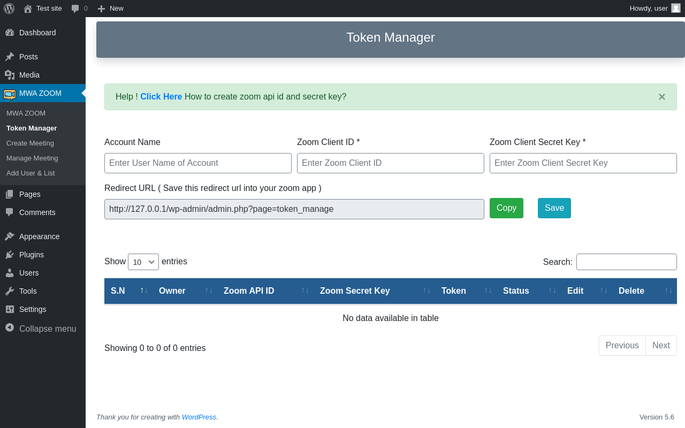Sort table by Owner column arrows
685x428 pixels.
209,290
